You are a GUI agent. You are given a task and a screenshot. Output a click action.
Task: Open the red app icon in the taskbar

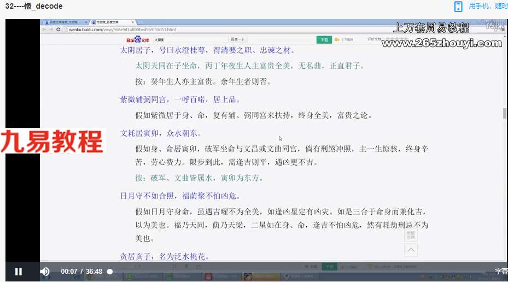[x=208, y=277]
